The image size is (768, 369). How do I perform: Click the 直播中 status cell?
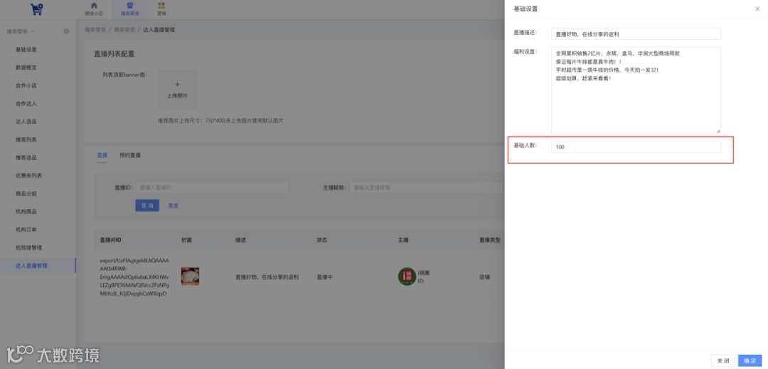(325, 277)
